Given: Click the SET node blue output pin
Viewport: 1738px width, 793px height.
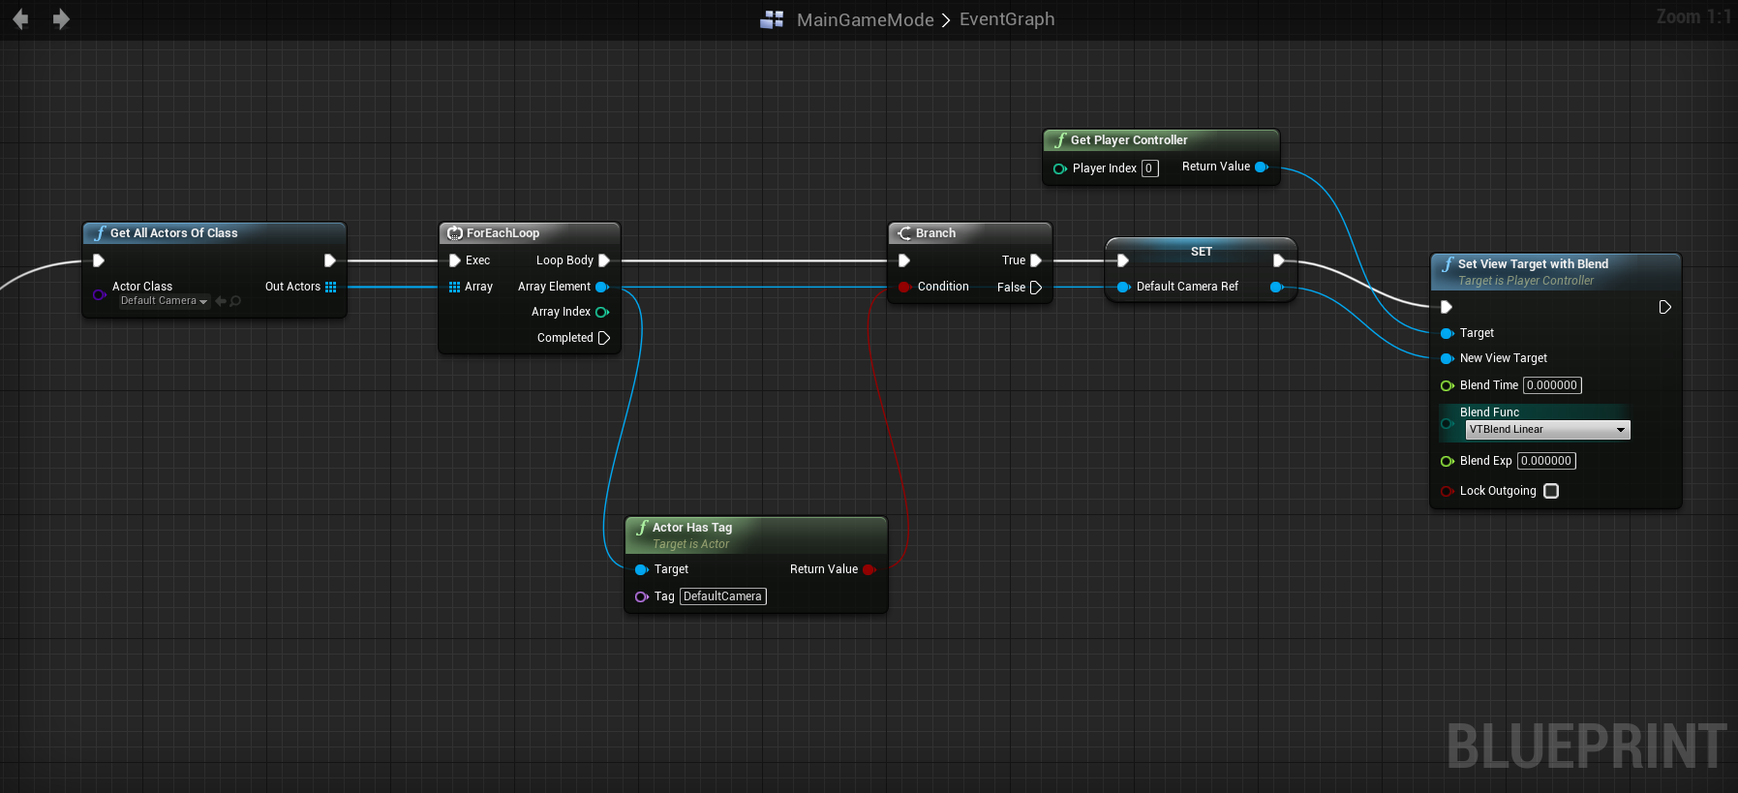Looking at the screenshot, I should [x=1276, y=287].
